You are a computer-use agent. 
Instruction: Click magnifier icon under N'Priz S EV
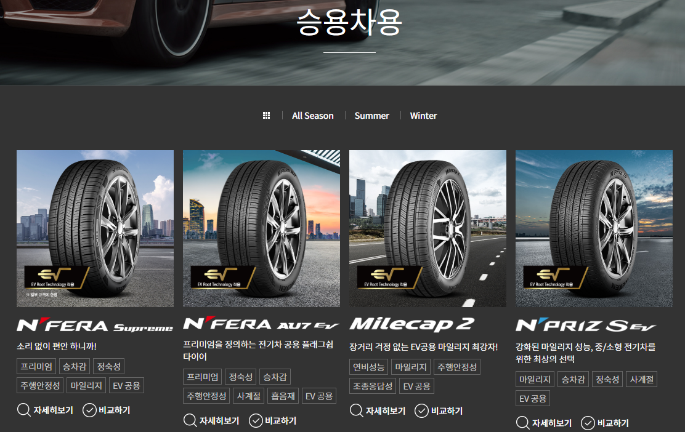[522, 423]
